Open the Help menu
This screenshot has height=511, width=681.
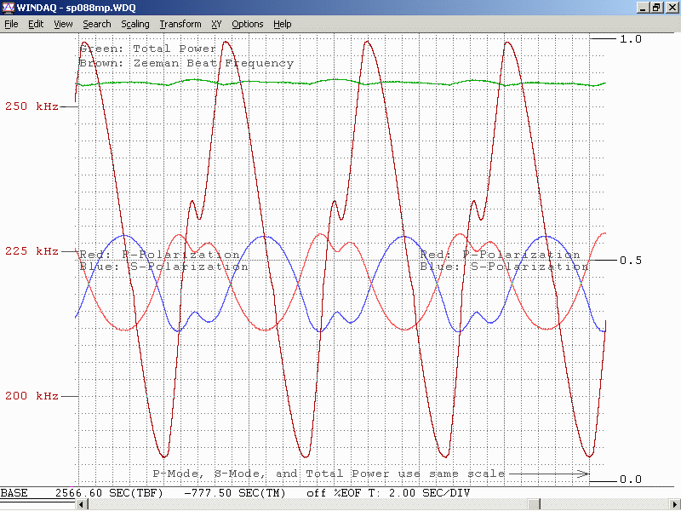[x=282, y=24]
